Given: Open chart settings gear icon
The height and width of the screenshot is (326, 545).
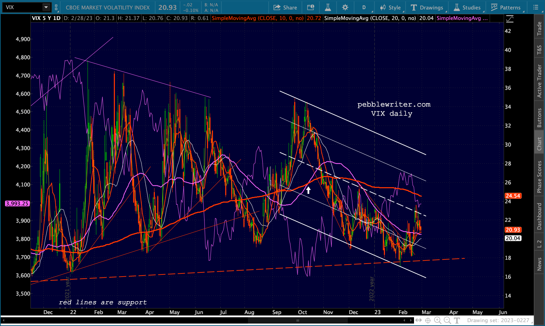Looking at the screenshot, I should tap(345, 7).
